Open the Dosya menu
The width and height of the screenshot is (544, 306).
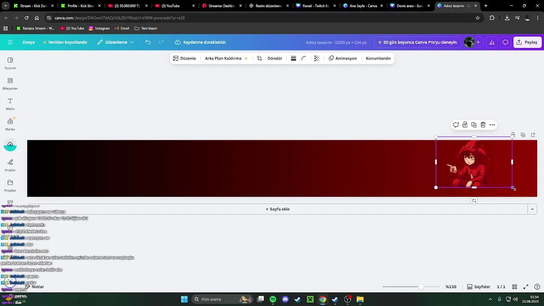[x=28, y=42]
